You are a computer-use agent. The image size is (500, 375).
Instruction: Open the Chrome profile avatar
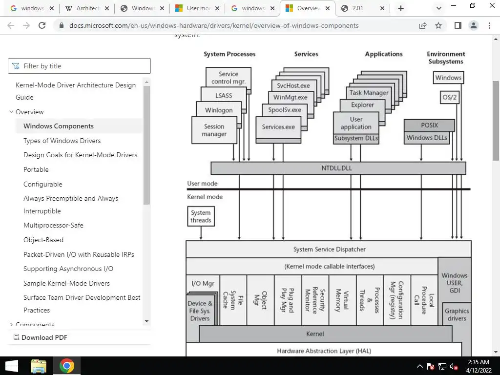coord(474,25)
